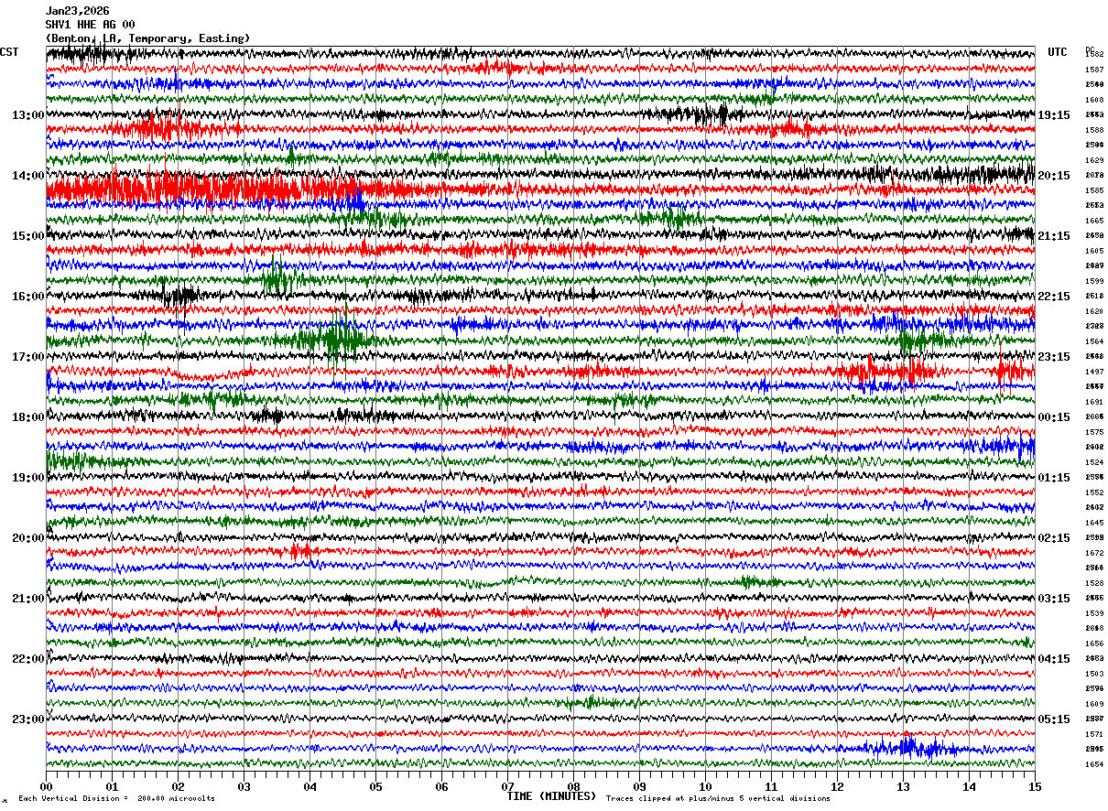Click the minute tick label 09 on x-axis
The image size is (1108, 811).
click(x=639, y=787)
